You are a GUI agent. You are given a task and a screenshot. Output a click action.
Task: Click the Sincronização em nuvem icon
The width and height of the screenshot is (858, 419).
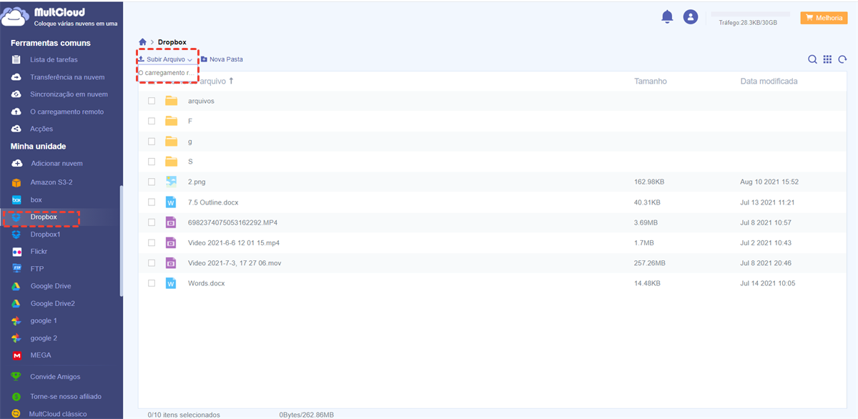[16, 94]
